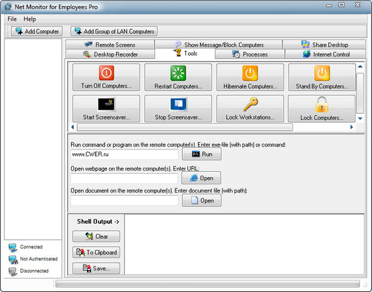Click the Save... shell output button
This screenshot has height=292, width=372.
(96, 268)
